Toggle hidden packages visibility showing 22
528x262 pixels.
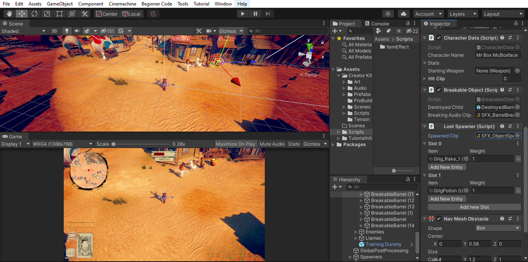[x=412, y=31]
